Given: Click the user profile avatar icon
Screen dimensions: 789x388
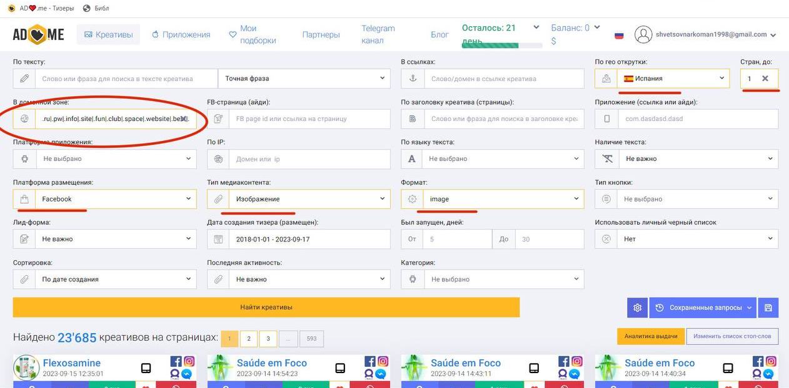Looking at the screenshot, I should (x=643, y=34).
